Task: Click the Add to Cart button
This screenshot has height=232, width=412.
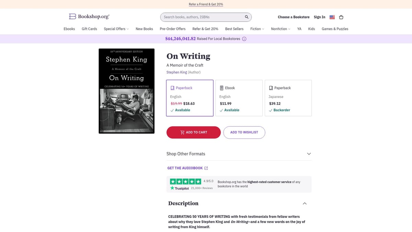Action: tap(193, 132)
